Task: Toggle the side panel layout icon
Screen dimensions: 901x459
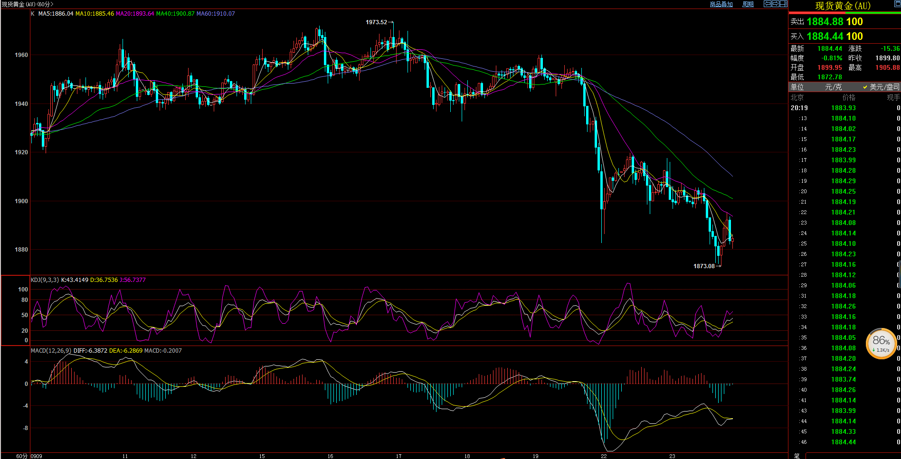Action: 783,4
